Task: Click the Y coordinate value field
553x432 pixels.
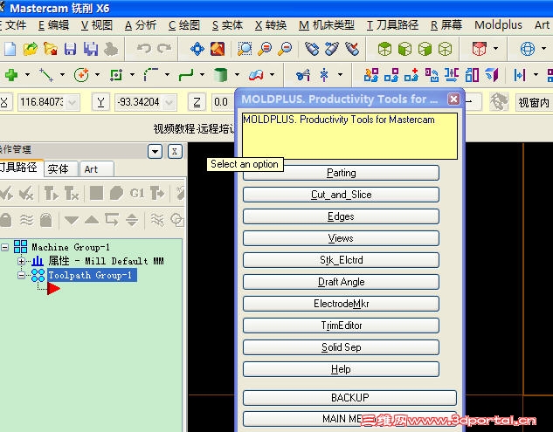Action: (139, 102)
